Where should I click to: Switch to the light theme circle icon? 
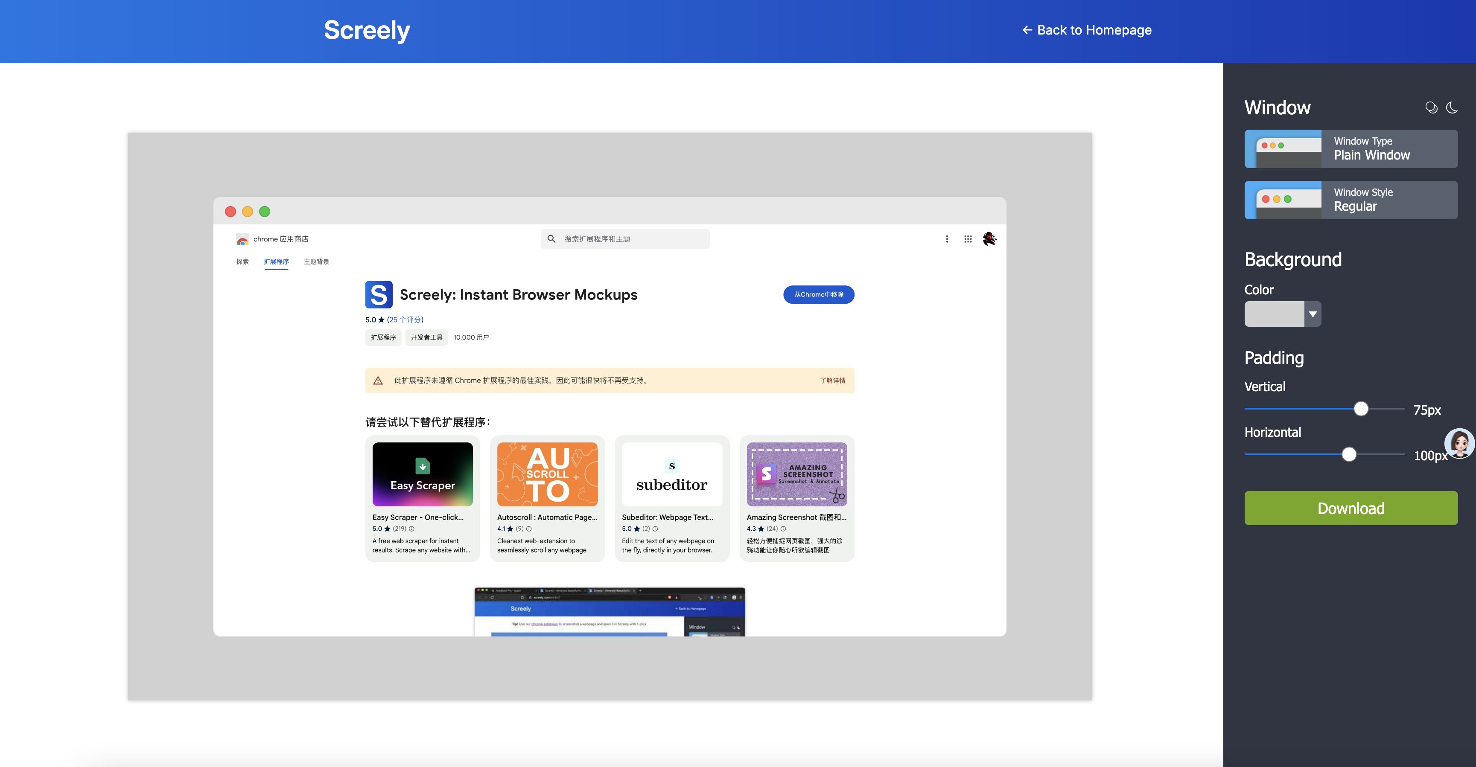(x=1431, y=107)
